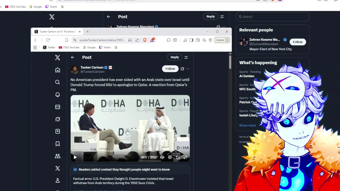The width and height of the screenshot is (340, 191).
Task: Reload the page in front browser
Action: coord(48,40)
